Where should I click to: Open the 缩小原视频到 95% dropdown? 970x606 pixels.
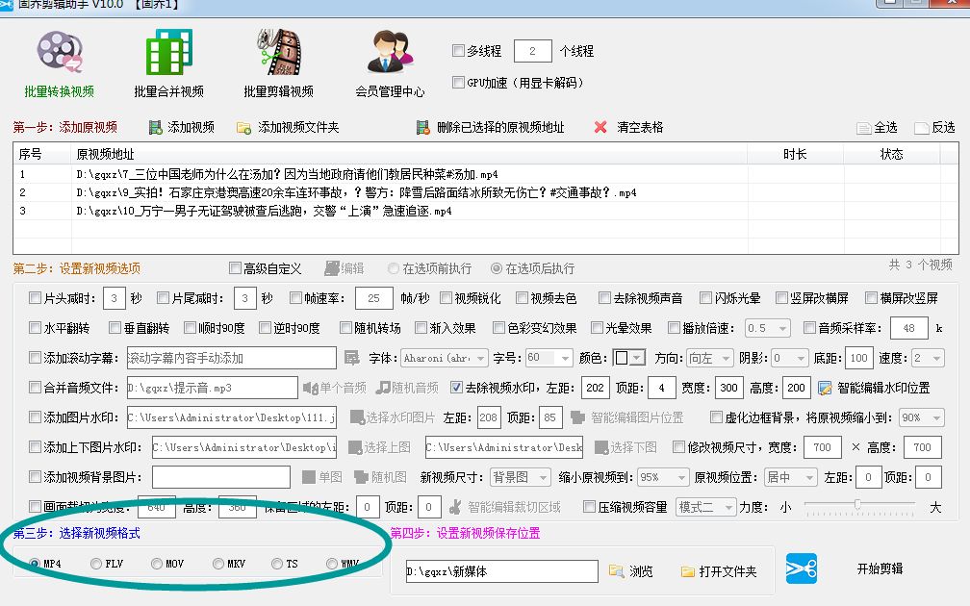pos(663,477)
